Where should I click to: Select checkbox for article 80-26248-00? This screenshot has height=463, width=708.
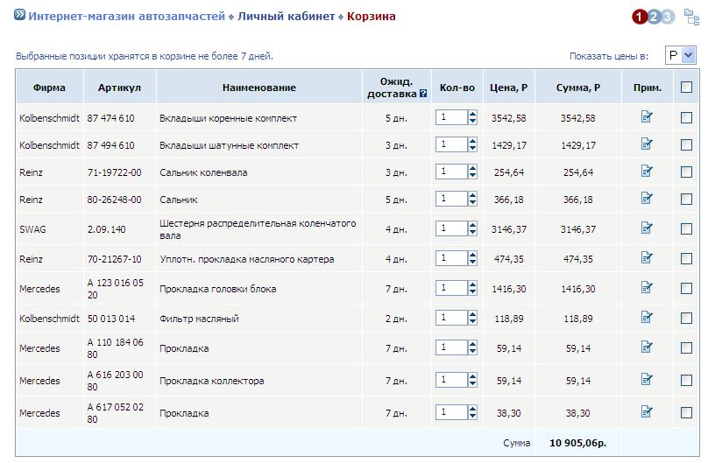click(x=686, y=199)
